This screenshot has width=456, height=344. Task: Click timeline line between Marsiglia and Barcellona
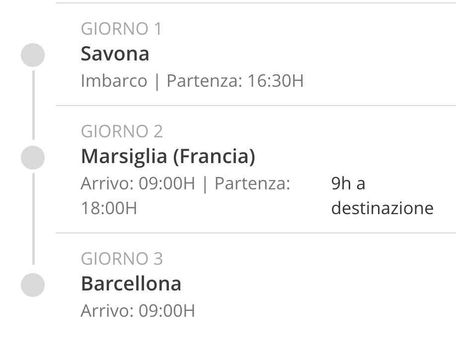[x=33, y=219]
